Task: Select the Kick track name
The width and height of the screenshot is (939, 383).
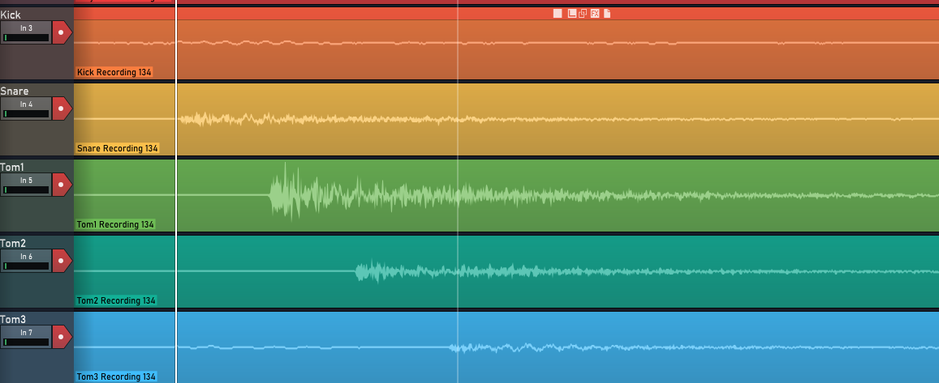Action: point(11,15)
